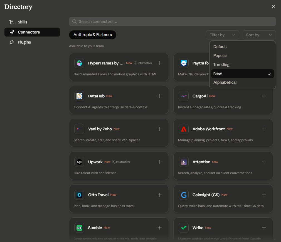This screenshot has width=281, height=242.
Task: Add the Gainsight (CS) connector
Action: pyautogui.click(x=264, y=195)
